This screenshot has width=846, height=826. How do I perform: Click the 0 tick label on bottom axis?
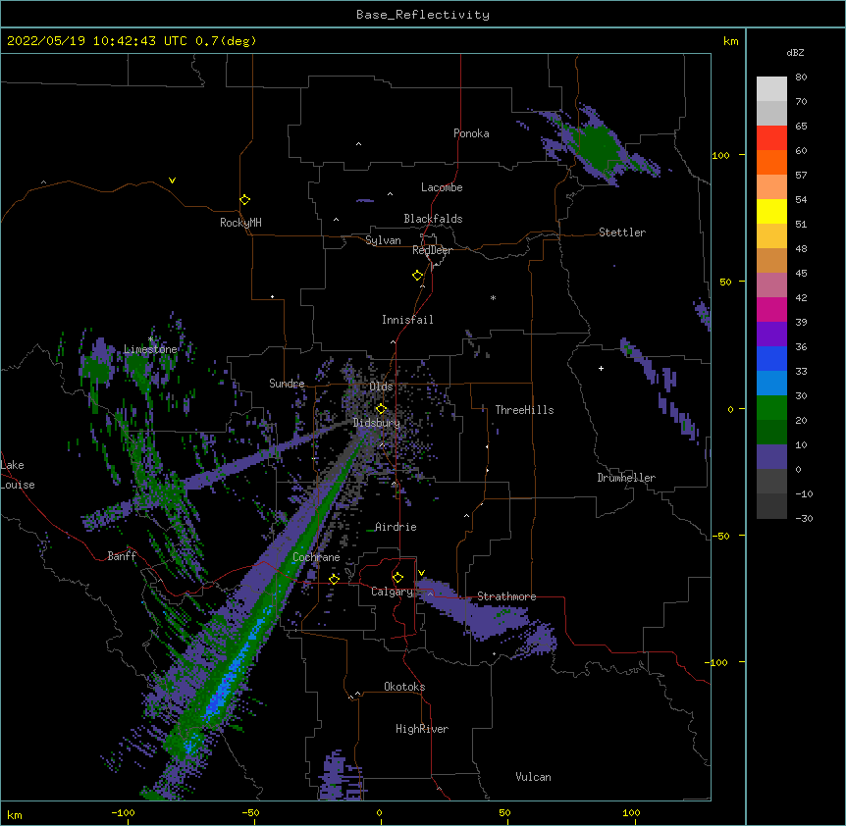point(379,812)
